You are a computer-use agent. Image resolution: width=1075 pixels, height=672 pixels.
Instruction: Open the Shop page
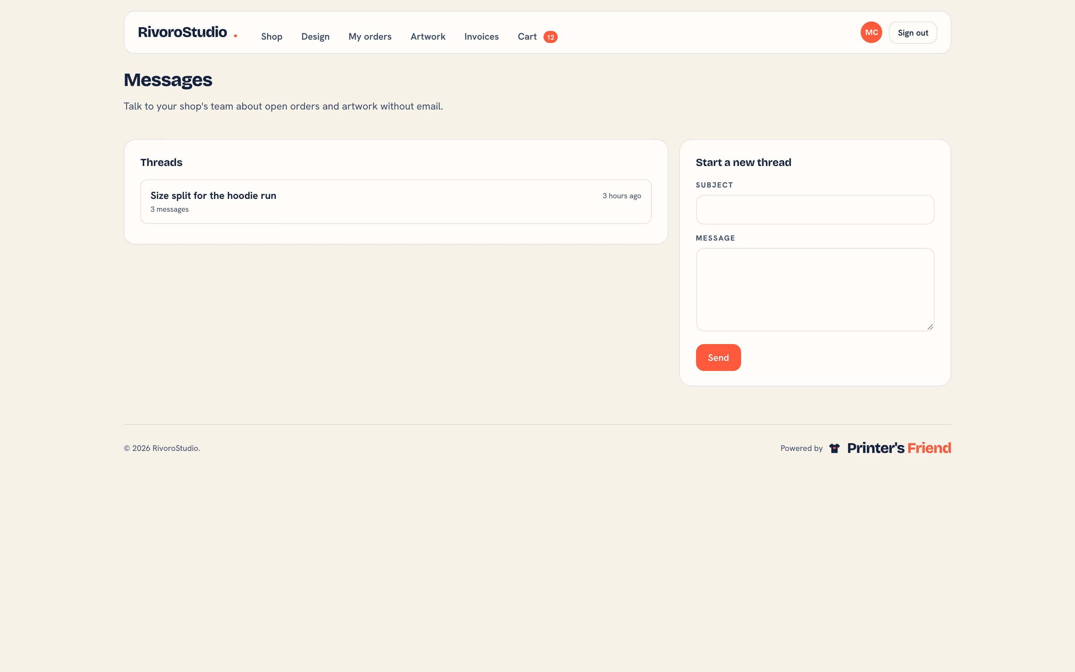272,36
